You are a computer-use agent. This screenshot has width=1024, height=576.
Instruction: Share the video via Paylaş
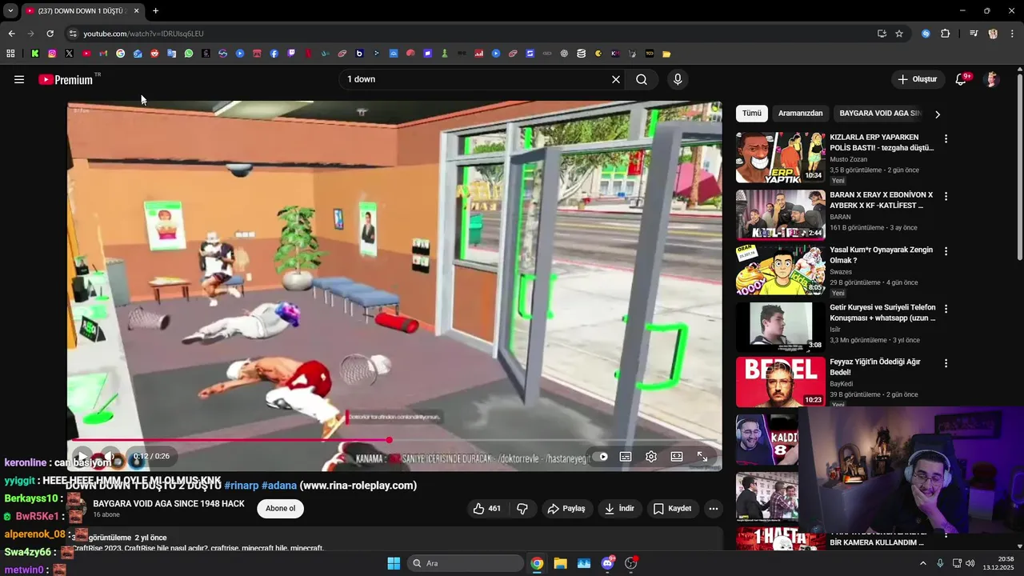566,508
